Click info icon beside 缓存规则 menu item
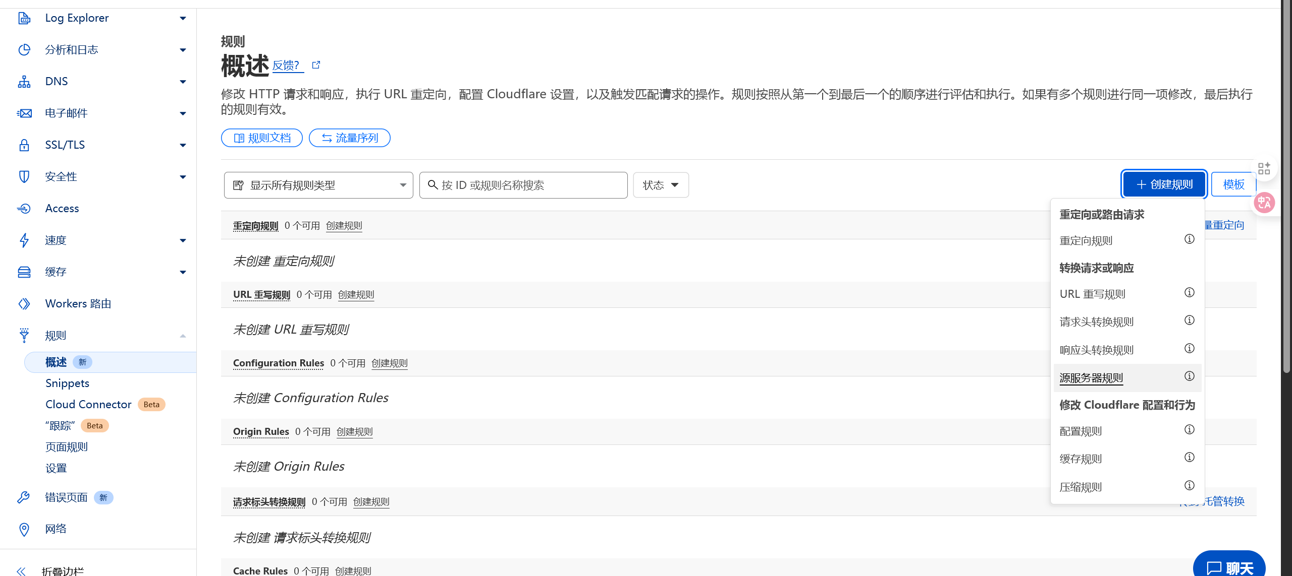The width and height of the screenshot is (1292, 576). [1189, 457]
